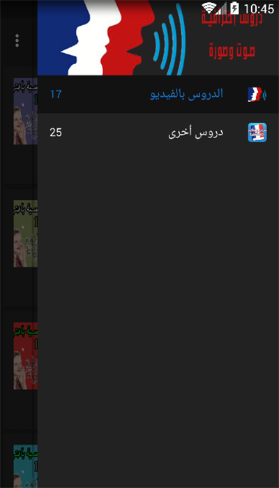The image size is (279, 488).
Task: Open the fourth video thumbnail with teal background
Action: [26, 466]
